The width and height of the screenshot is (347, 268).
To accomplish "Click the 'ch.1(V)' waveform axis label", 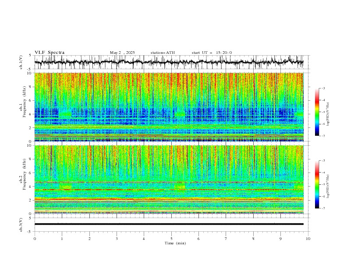I will click(21, 62).
